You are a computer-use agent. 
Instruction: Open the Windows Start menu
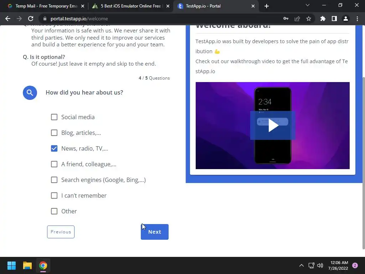(x=11, y=265)
